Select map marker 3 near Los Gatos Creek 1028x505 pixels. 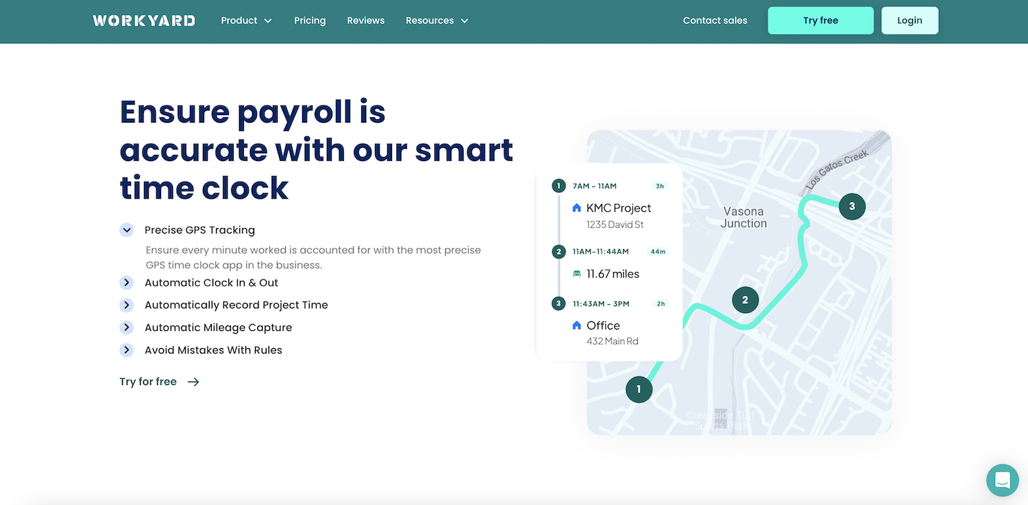[x=852, y=206]
